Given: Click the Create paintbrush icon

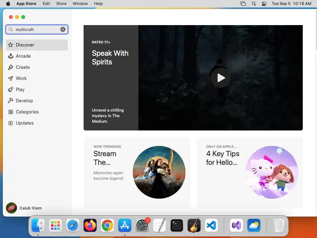Looking at the screenshot, I should coord(11,67).
